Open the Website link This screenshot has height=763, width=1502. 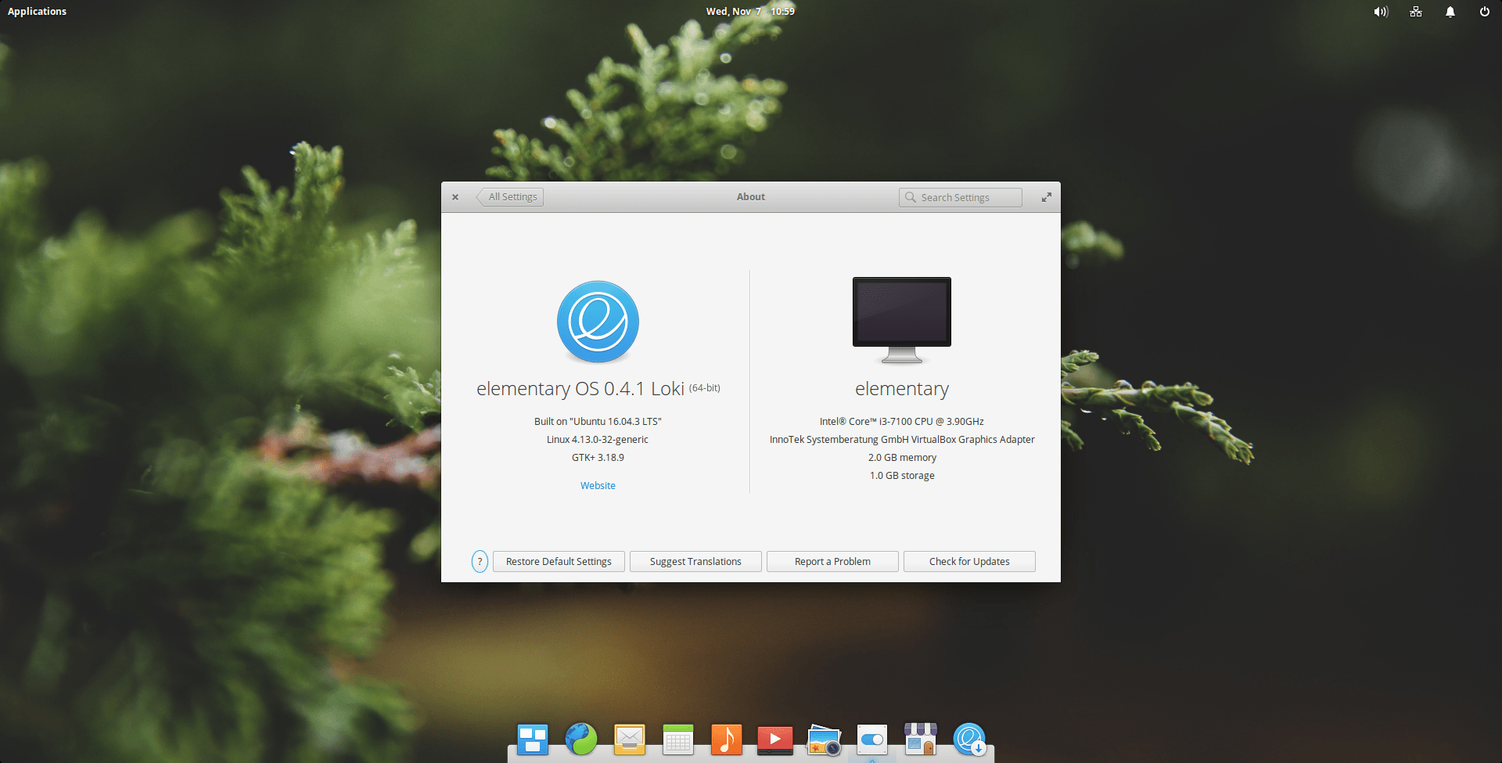click(598, 485)
